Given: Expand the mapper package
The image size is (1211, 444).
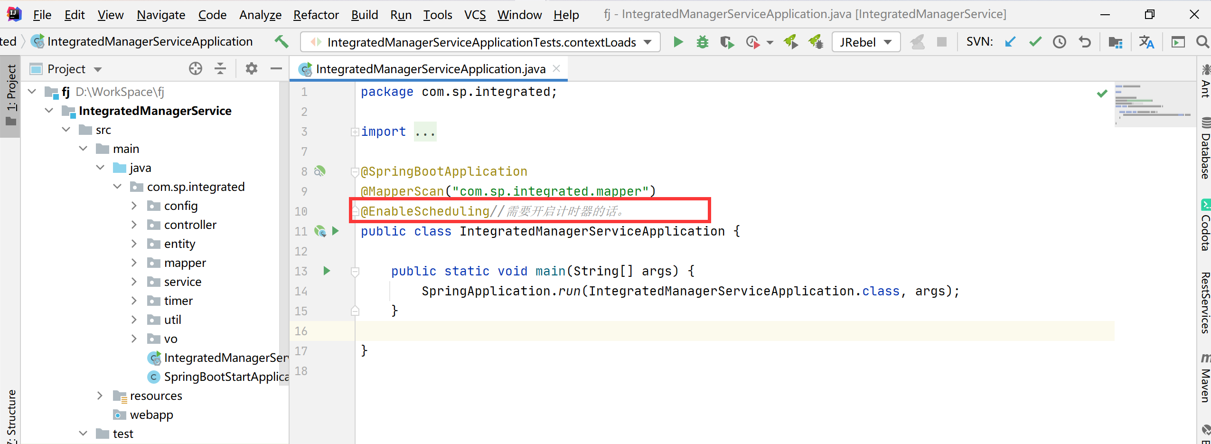Looking at the screenshot, I should point(134,263).
